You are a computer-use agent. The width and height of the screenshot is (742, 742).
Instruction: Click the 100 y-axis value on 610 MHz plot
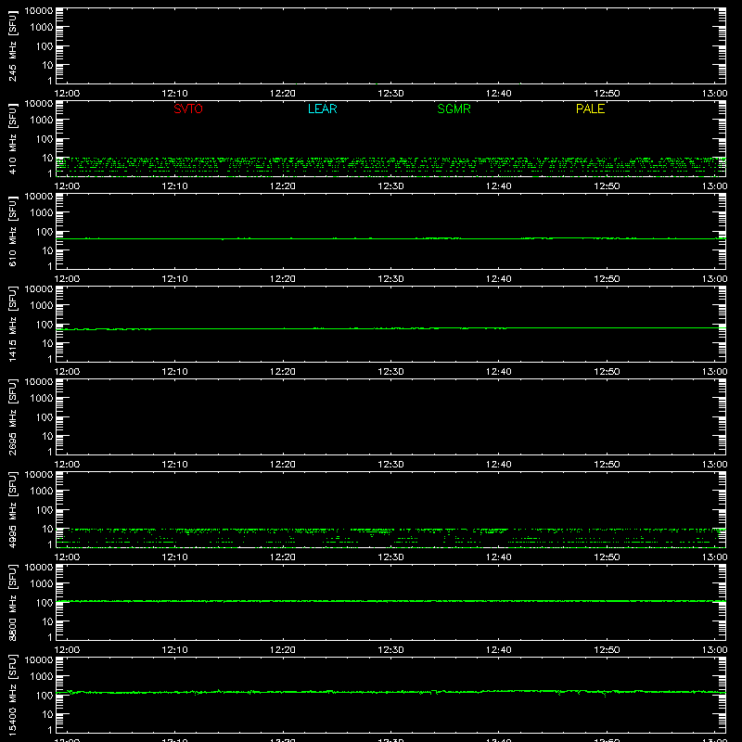45,232
